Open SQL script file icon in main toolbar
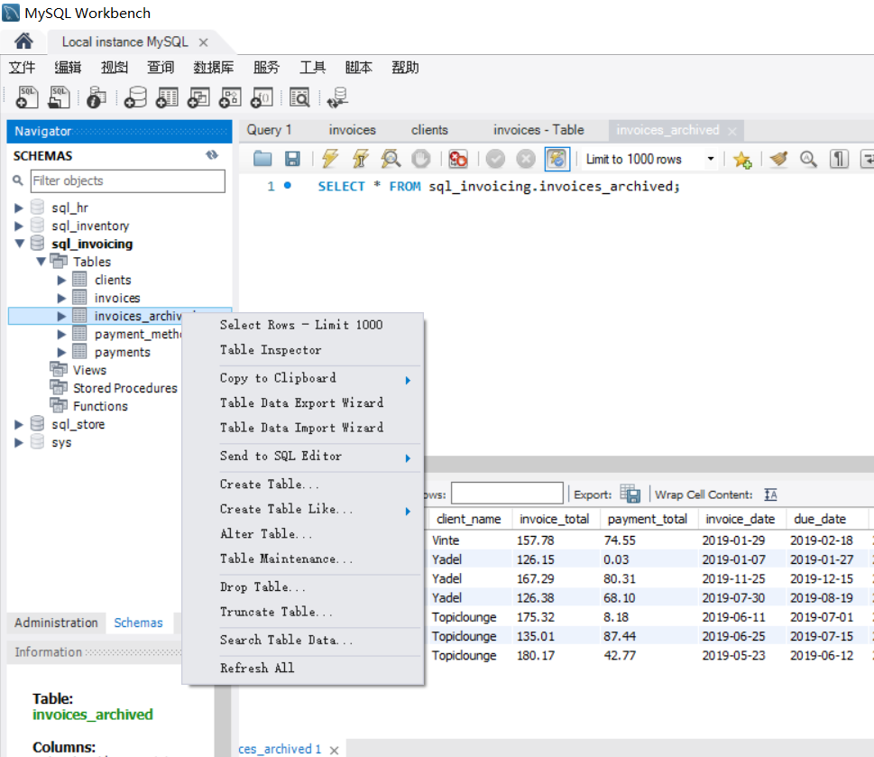The height and width of the screenshot is (757, 874). tap(59, 97)
